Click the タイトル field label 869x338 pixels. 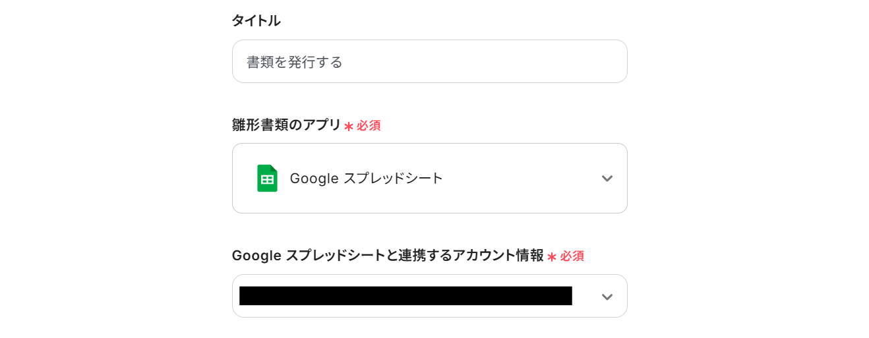(x=256, y=21)
